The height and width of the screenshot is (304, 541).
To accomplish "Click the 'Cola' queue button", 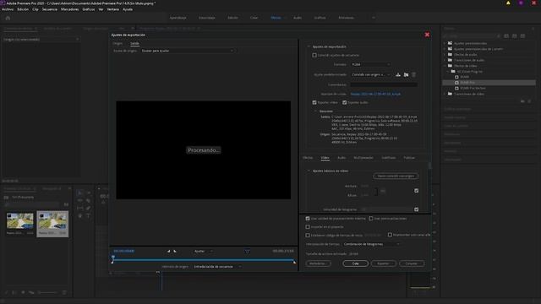I will click(x=355, y=263).
